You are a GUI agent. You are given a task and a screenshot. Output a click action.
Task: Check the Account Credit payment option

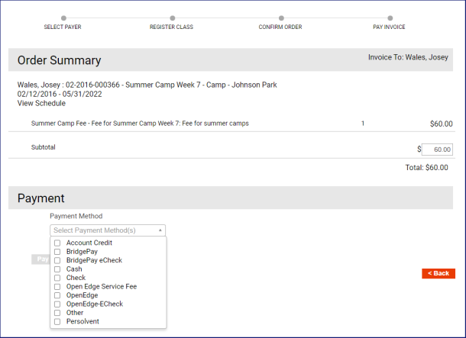pos(57,243)
